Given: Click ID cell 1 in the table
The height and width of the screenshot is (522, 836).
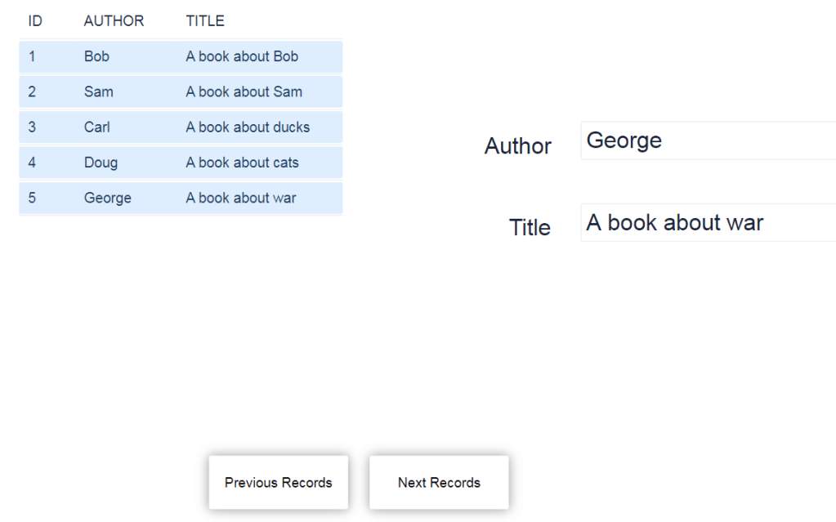Looking at the screenshot, I should 32,56.
